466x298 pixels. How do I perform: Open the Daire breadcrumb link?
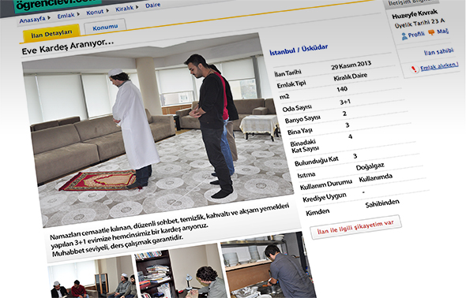pos(152,6)
